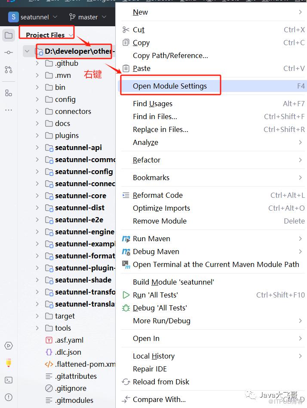Click the yellow notification lightbulb icon
This screenshot has height=408, width=307.
9,363
